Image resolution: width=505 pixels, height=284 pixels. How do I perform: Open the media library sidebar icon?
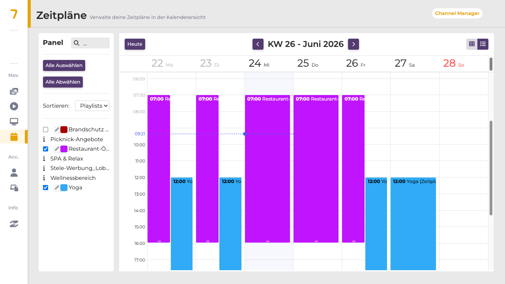tap(14, 91)
